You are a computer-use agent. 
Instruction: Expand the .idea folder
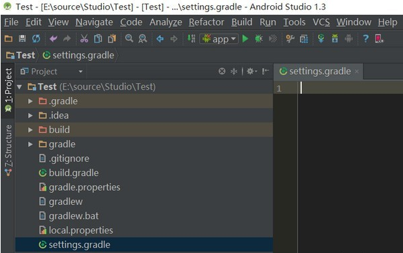(x=30, y=116)
